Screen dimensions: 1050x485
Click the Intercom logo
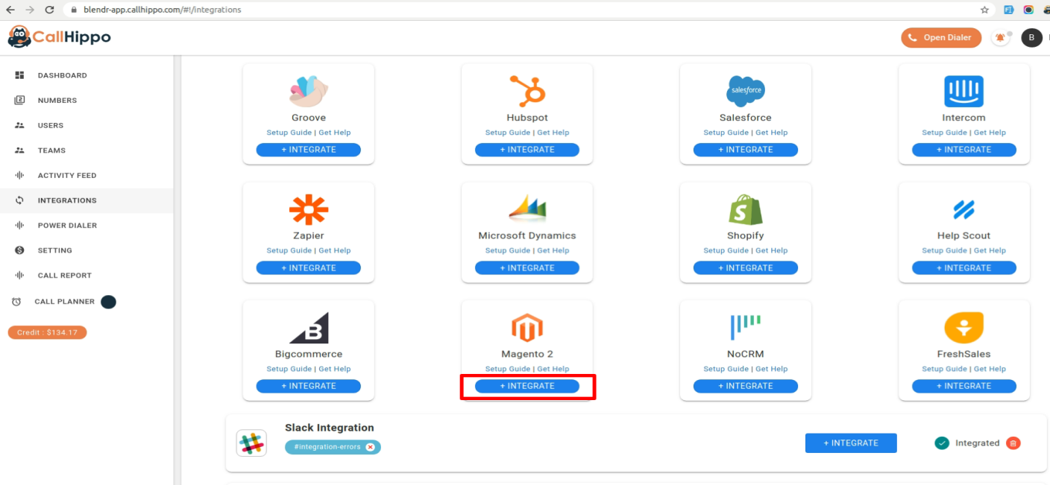point(963,91)
